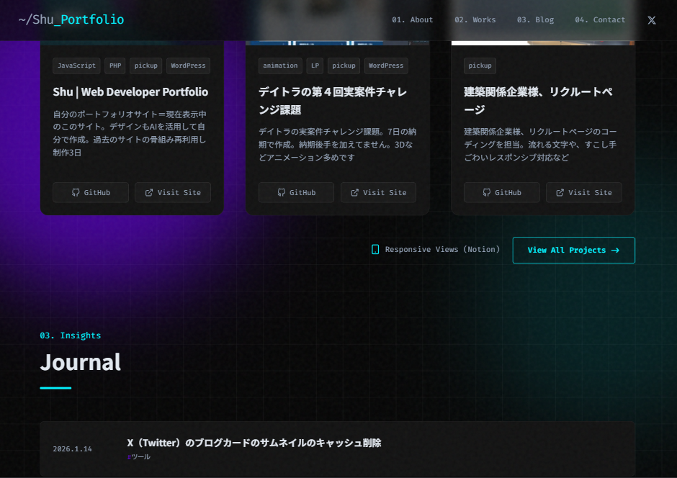Toggle the pickup tag filter
The width and height of the screenshot is (677, 478).
145,66
